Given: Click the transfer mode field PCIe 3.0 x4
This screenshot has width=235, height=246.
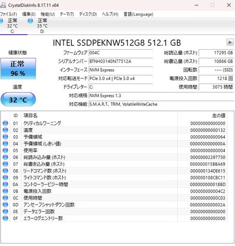Looking at the screenshot, I should [x=120, y=78].
